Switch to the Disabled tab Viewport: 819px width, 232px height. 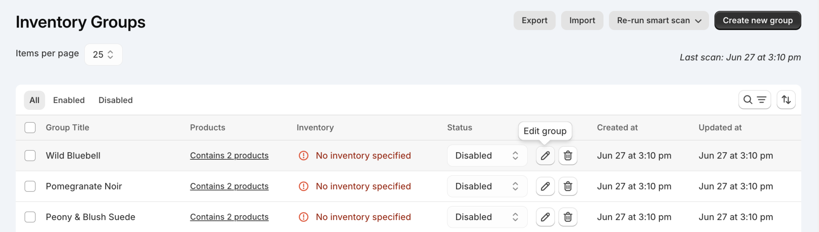coord(115,100)
